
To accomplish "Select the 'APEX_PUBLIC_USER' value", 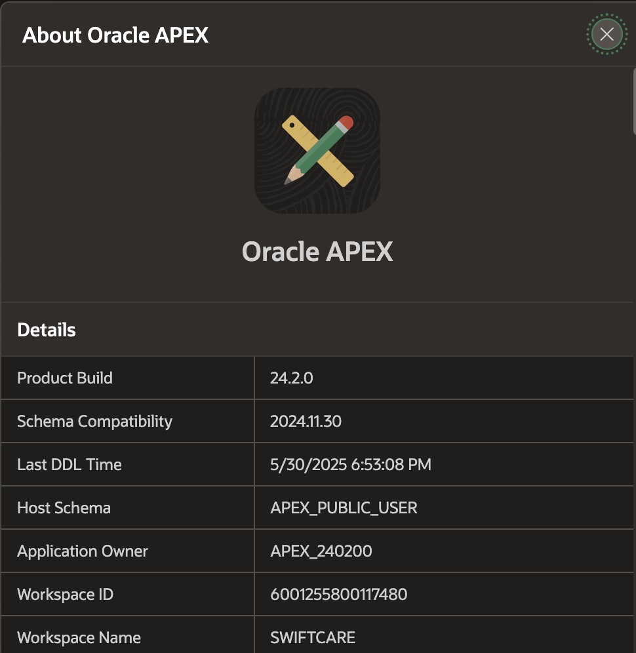I will point(344,507).
